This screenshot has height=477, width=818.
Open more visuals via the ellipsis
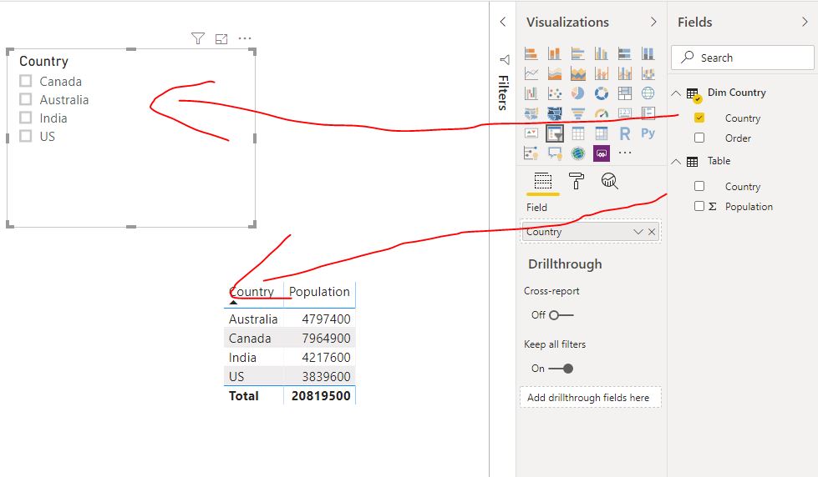(624, 153)
